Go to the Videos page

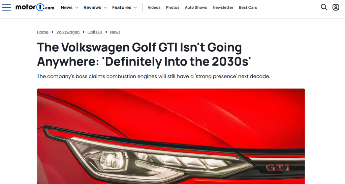click(x=154, y=7)
